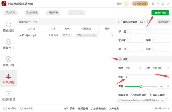
Task: Open the 录音 recording tool
Action: click(x=72, y=109)
